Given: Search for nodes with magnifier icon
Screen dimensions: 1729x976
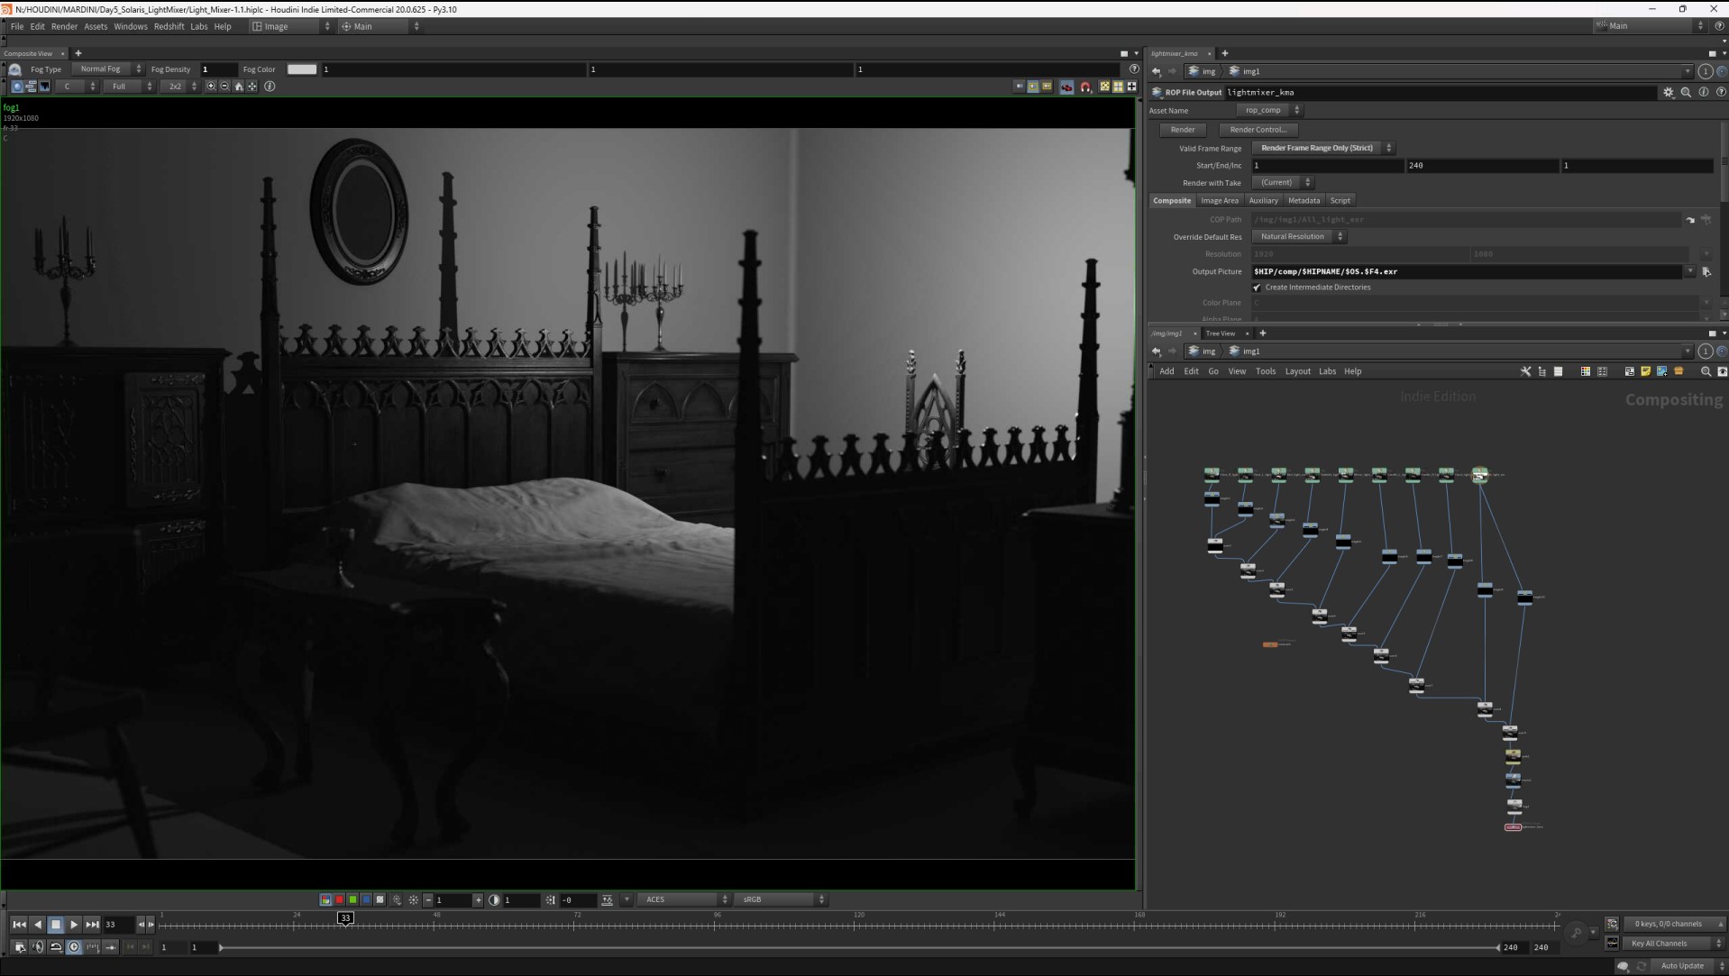Looking at the screenshot, I should tap(1705, 371).
